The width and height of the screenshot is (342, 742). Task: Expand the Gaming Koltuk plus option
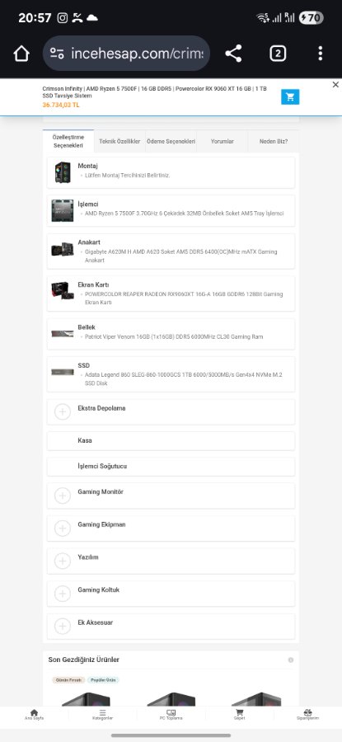tap(63, 594)
